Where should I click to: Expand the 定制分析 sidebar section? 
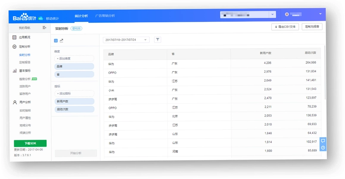tap(25, 46)
